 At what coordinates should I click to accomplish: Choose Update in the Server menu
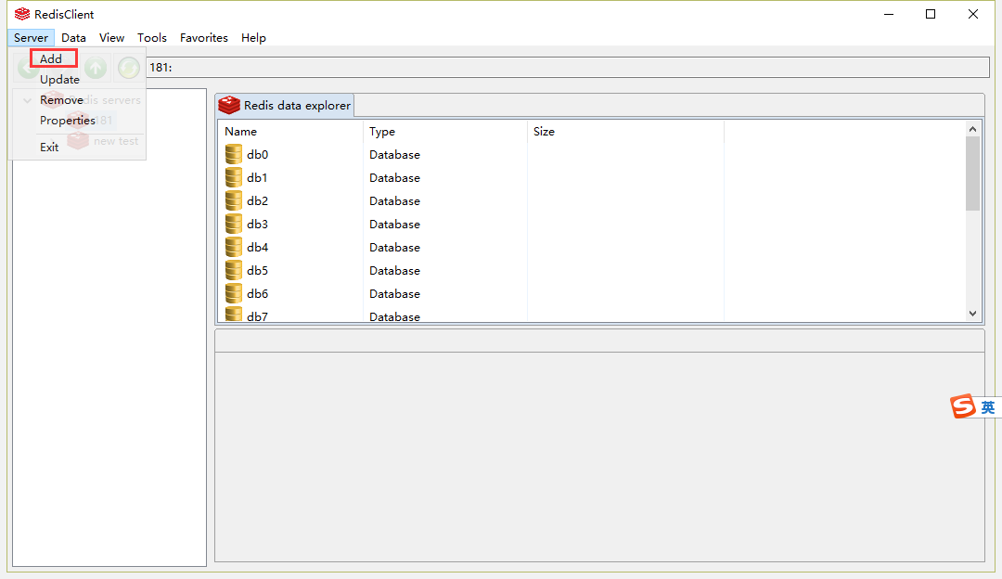(x=59, y=79)
